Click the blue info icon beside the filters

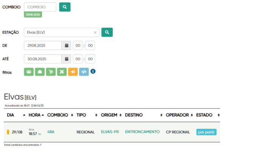93,71
